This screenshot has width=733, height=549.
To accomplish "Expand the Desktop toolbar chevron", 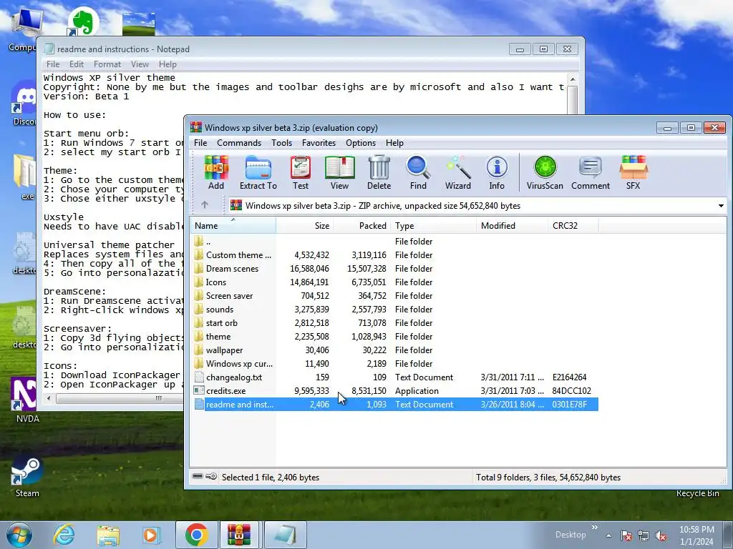I will 595,528.
